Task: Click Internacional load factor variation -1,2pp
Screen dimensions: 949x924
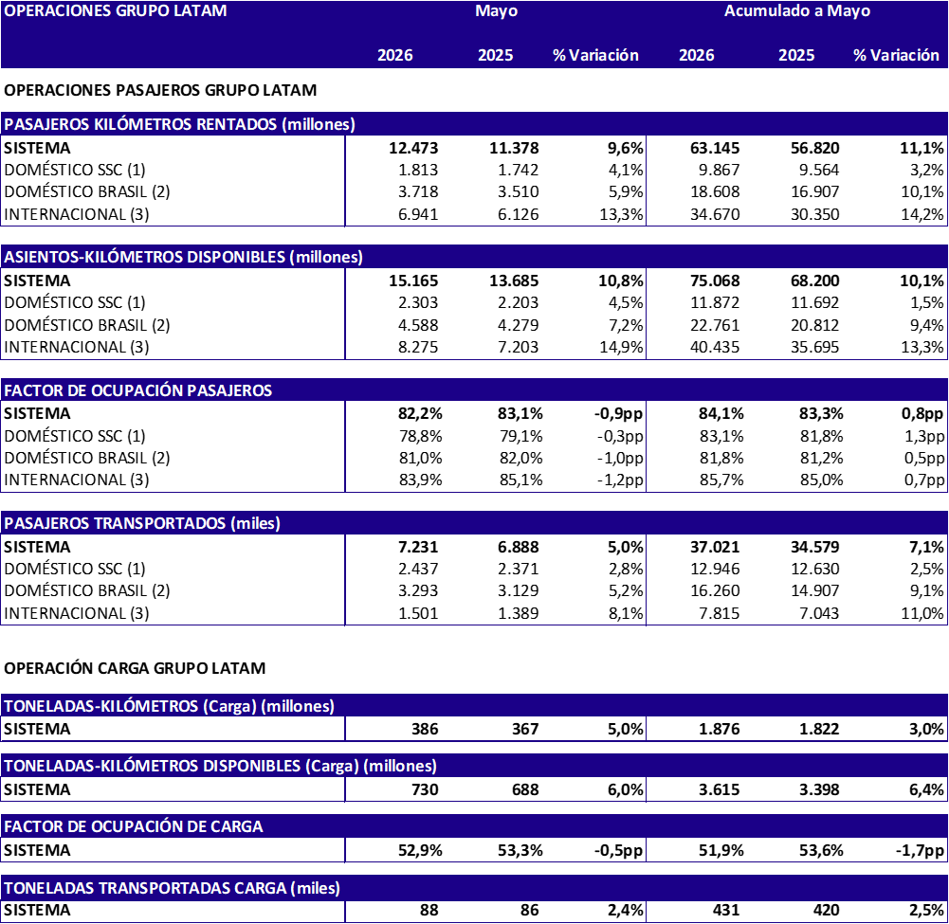Action: 620,480
